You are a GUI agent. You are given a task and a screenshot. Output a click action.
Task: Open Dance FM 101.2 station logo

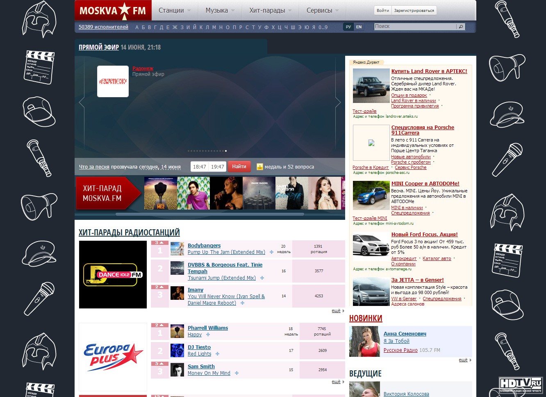pyautogui.click(x=113, y=274)
